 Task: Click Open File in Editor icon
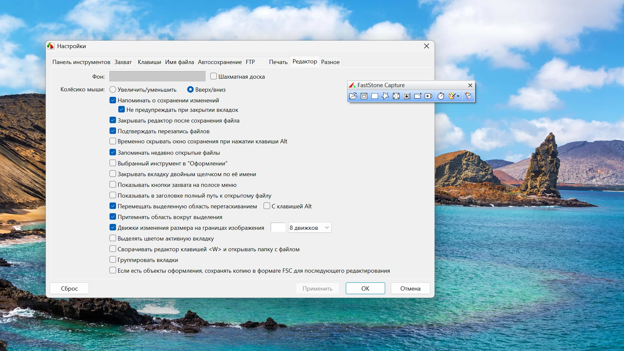pos(353,96)
